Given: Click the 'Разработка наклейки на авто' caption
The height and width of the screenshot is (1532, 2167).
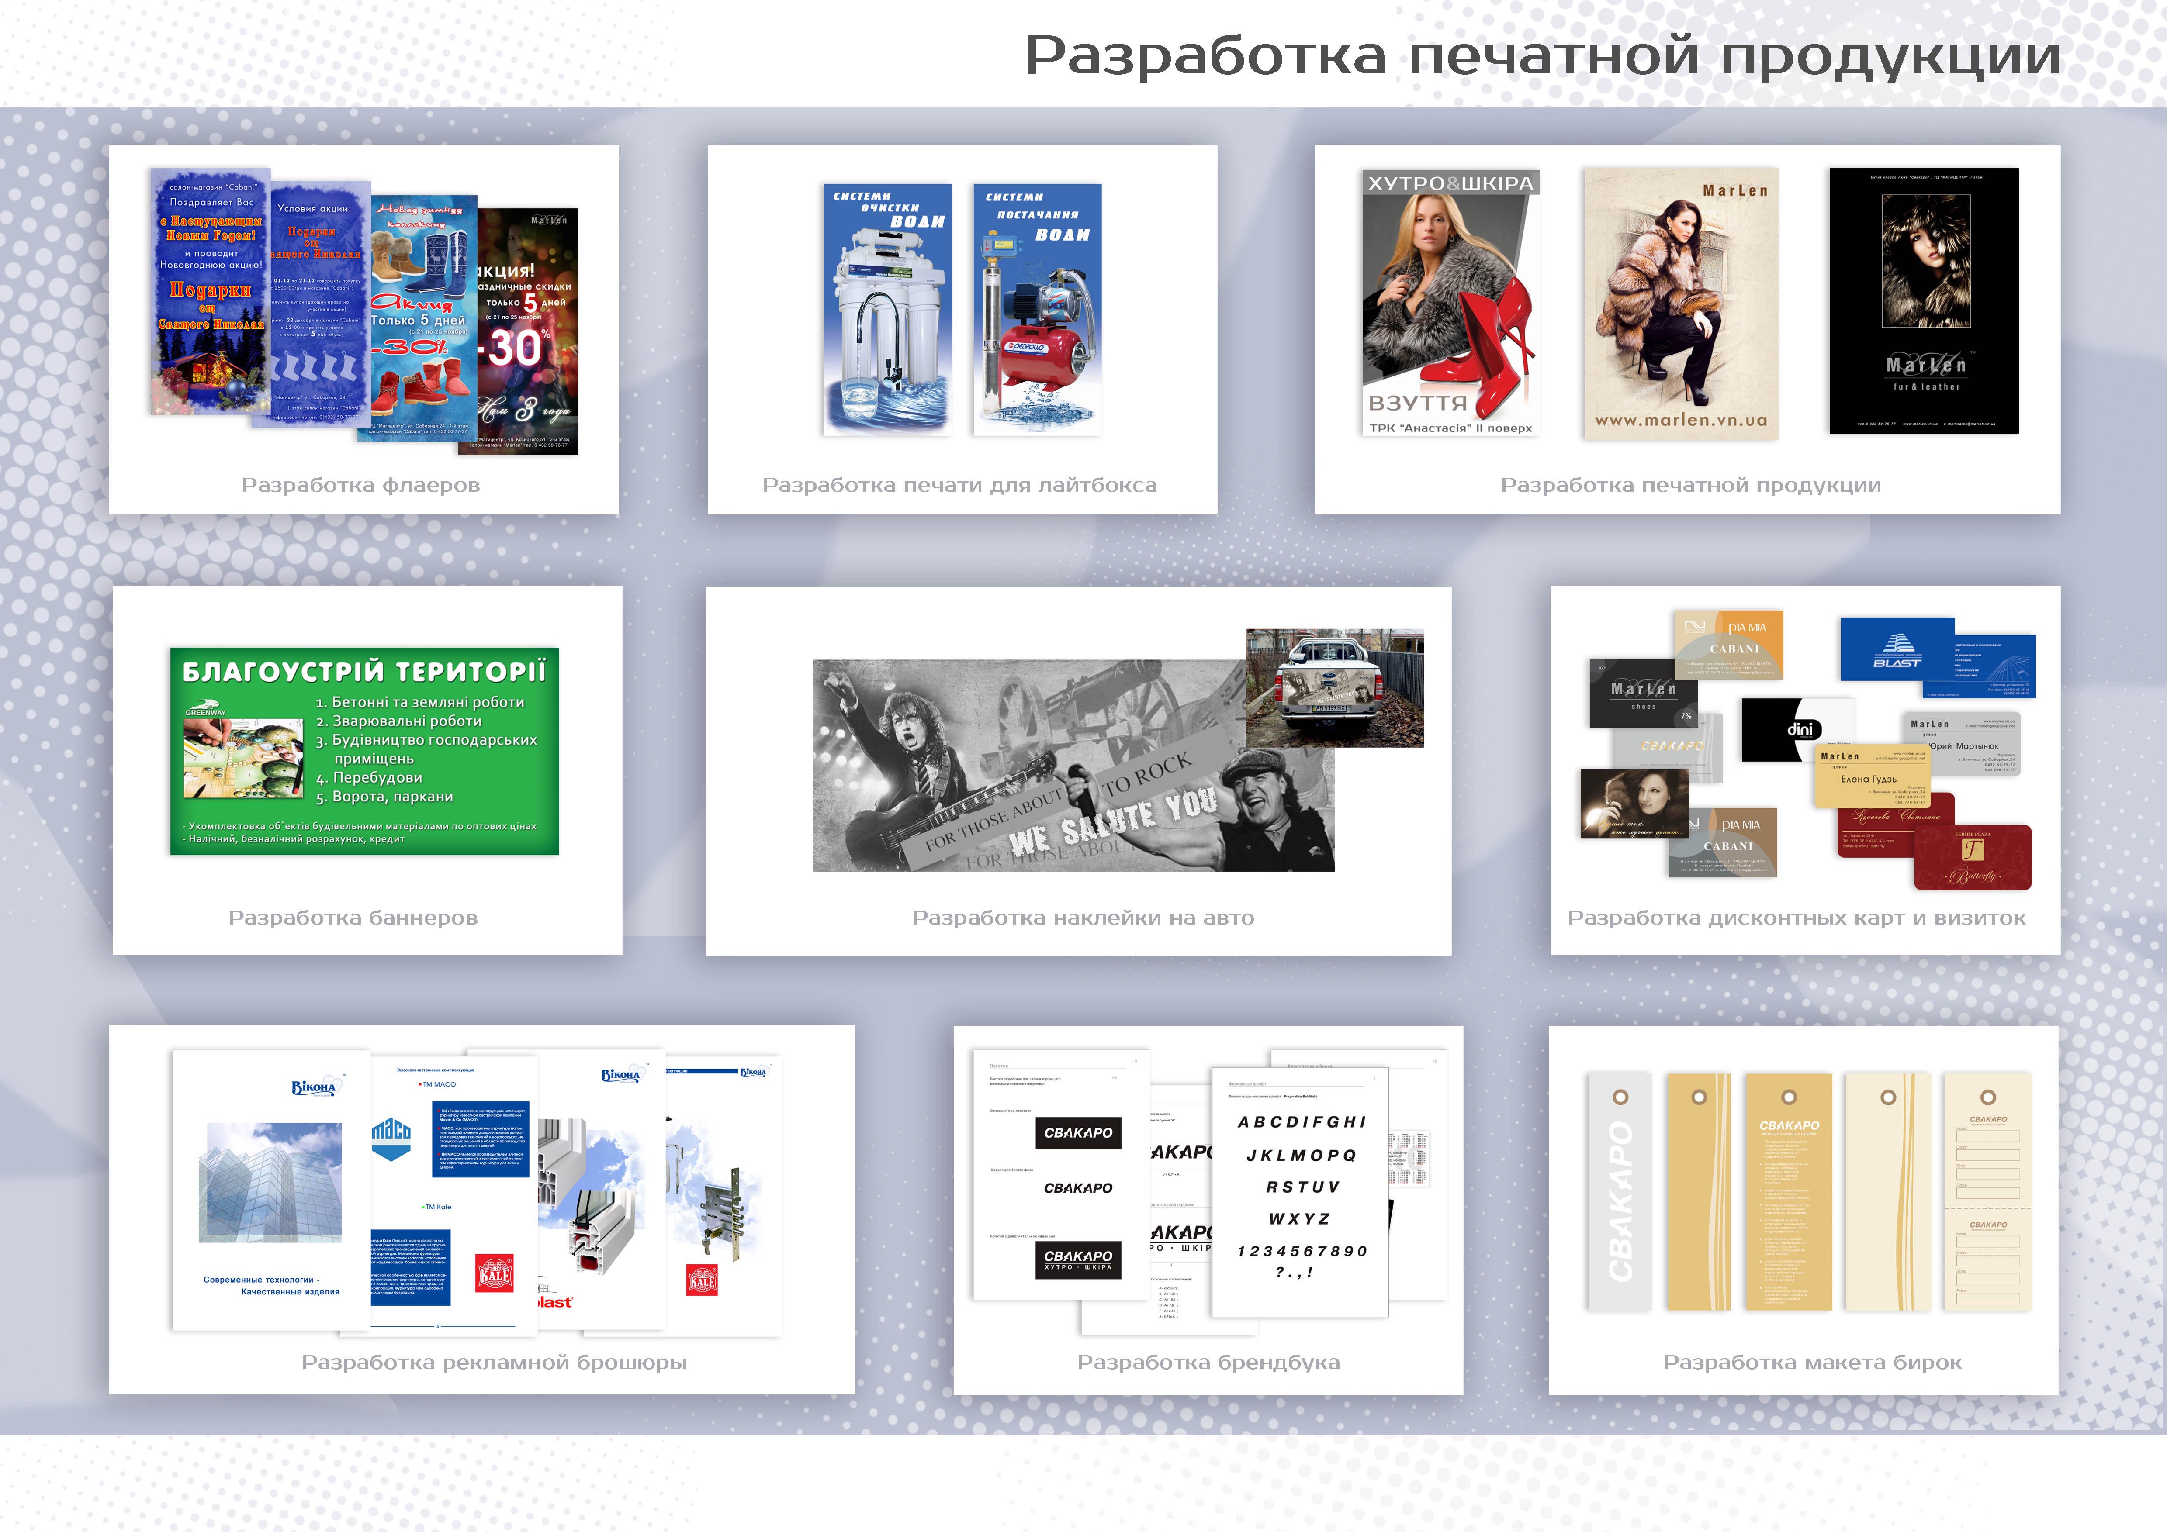Looking at the screenshot, I should click(1083, 918).
